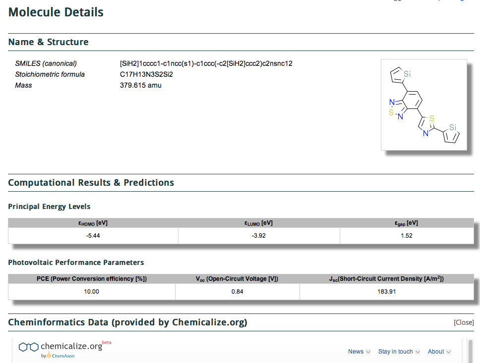Click the chemicalize.org hexagon logo icon
The width and height of the screenshot is (480, 363).
(x=28, y=347)
